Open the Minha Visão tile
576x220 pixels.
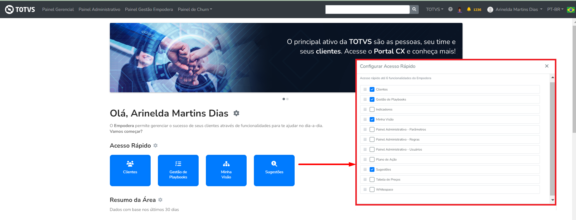[x=226, y=171]
